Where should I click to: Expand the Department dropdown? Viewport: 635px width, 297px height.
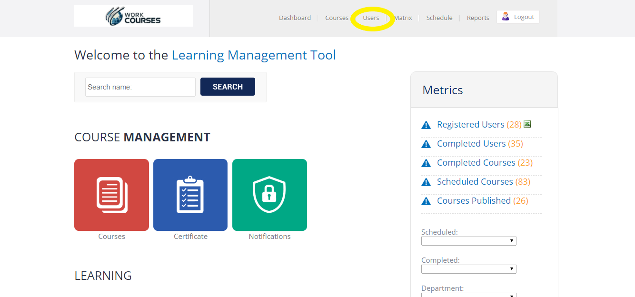point(468,295)
